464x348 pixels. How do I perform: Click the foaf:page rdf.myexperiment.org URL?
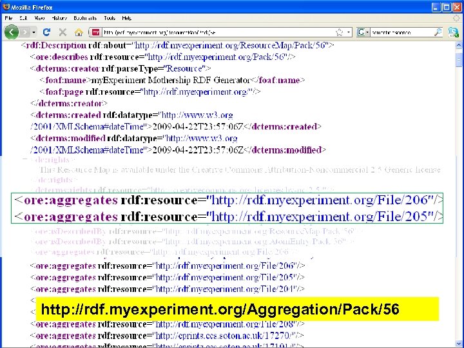click(196, 92)
